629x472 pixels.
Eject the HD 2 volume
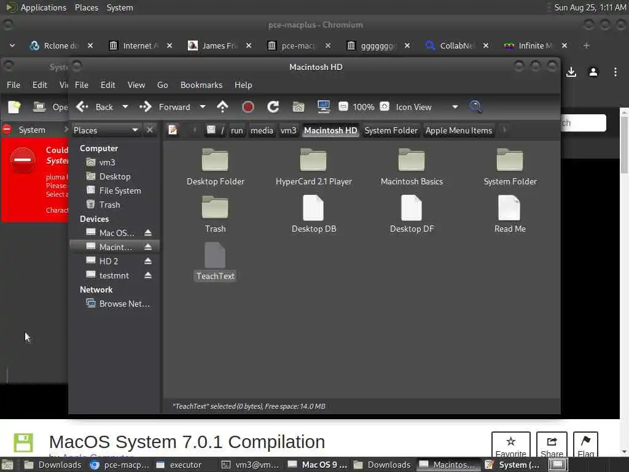click(x=148, y=261)
